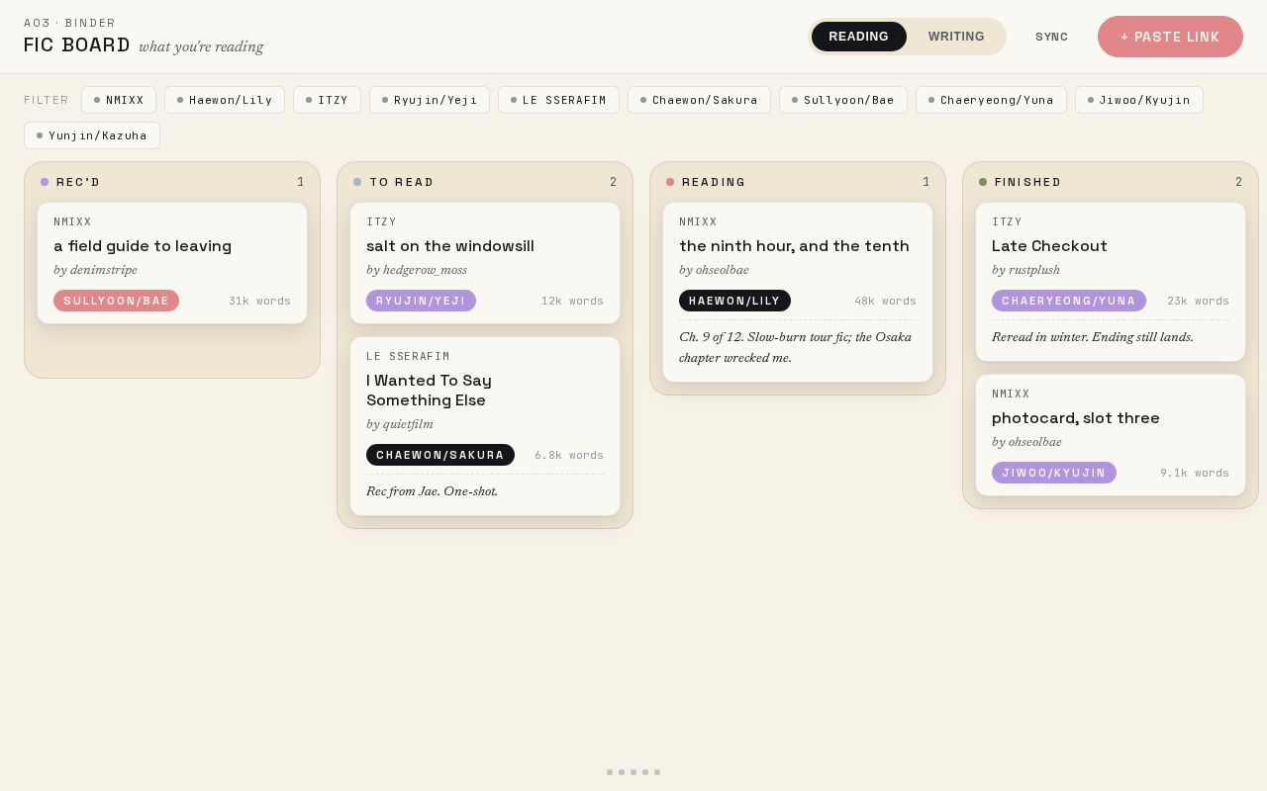This screenshot has width=1267, height=791.
Task: Toggle the NMIXX filter chip
Action: click(x=119, y=100)
